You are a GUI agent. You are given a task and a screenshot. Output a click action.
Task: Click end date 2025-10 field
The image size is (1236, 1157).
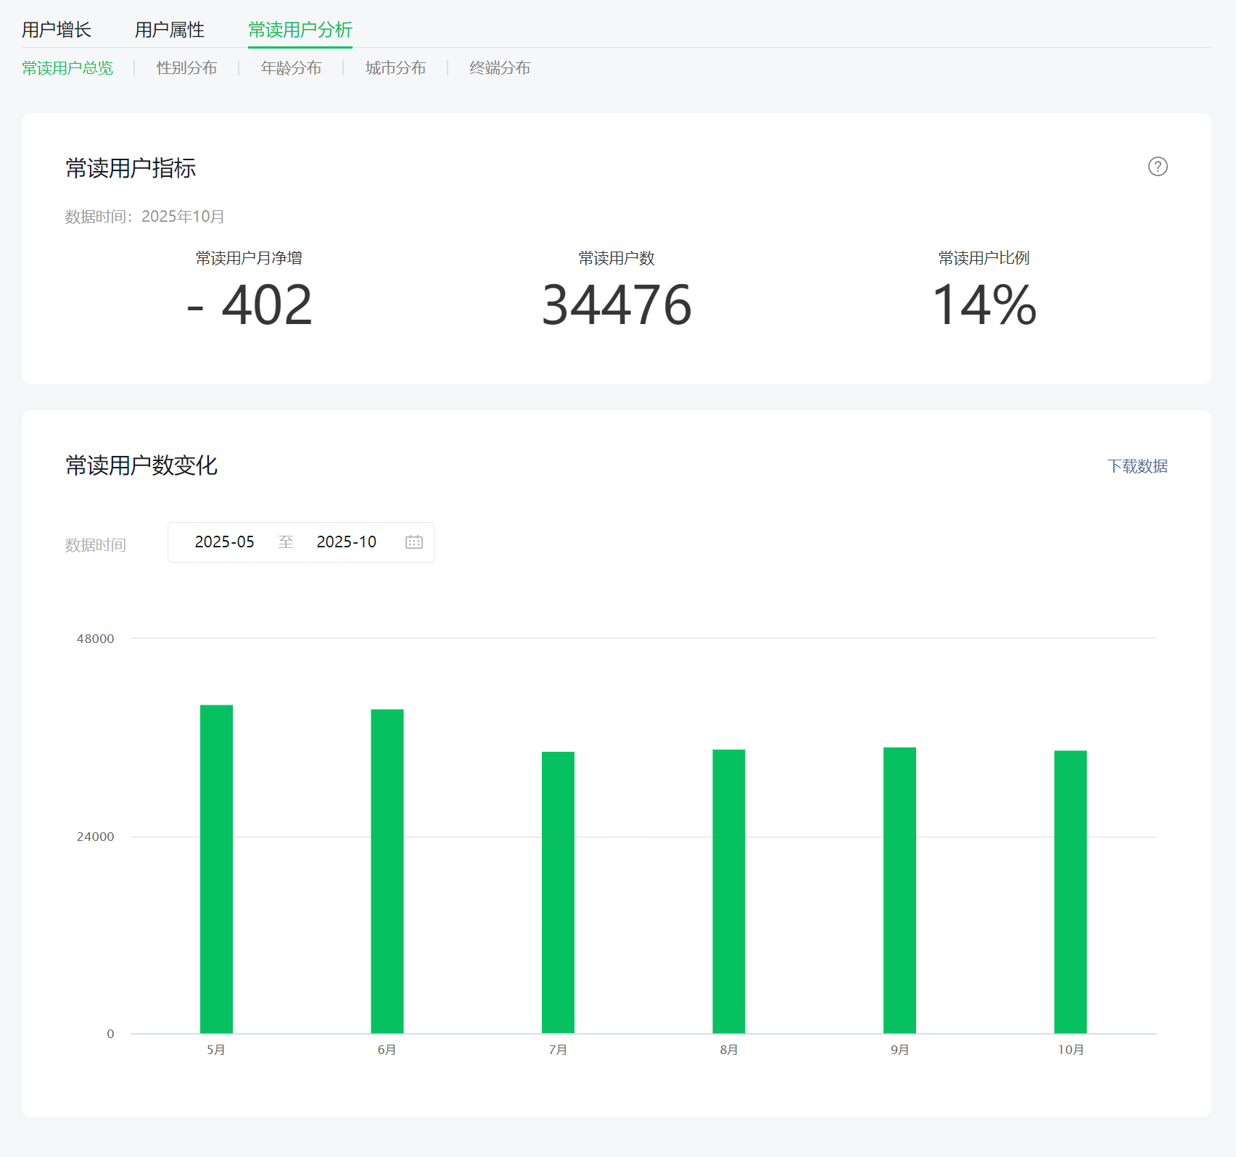point(346,542)
